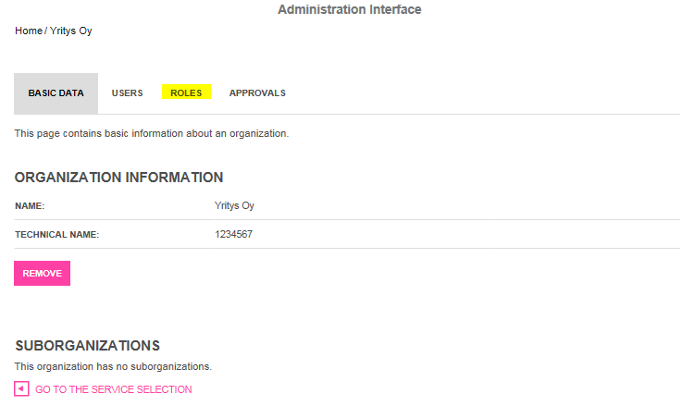This screenshot has height=406, width=683.
Task: Click the Administration Interface page title
Action: point(350,9)
